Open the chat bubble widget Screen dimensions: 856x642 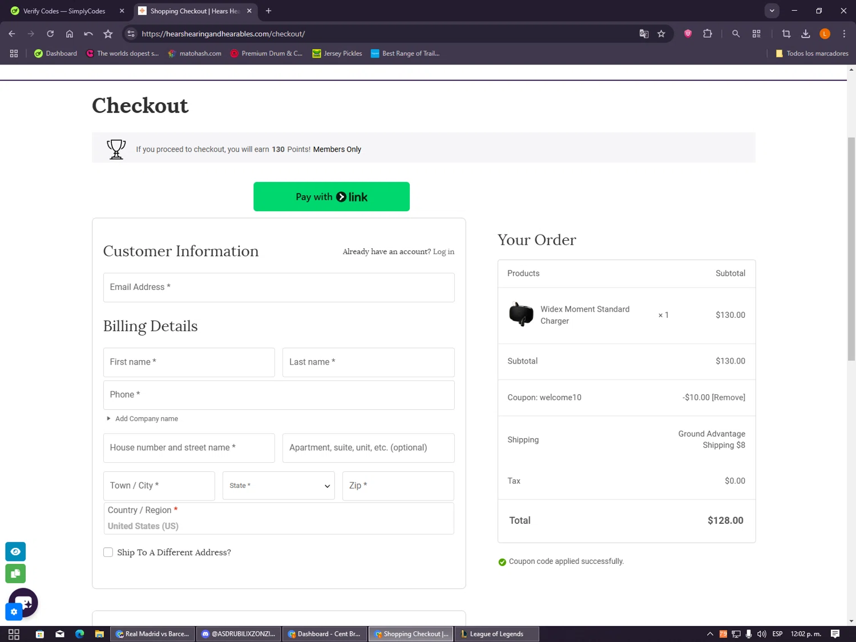(x=25, y=601)
